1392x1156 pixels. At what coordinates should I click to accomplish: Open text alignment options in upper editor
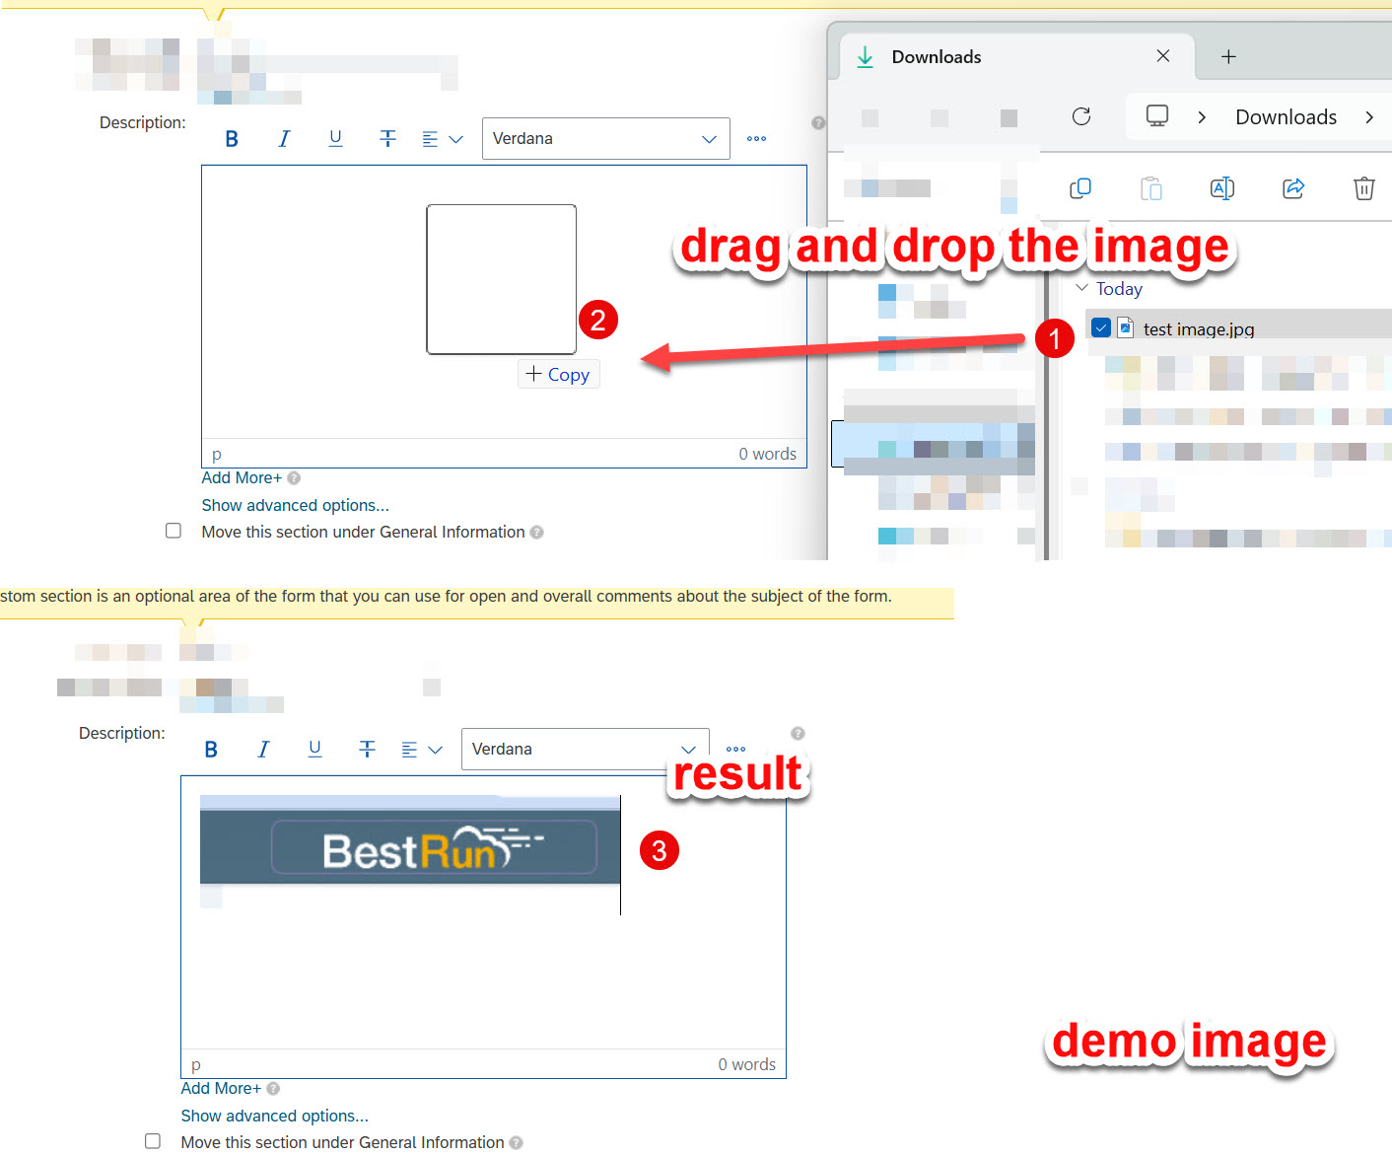coord(442,139)
